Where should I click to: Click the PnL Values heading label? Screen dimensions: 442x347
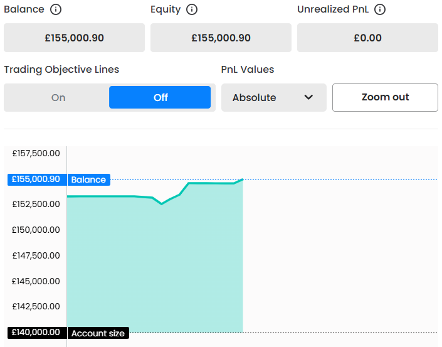click(248, 70)
